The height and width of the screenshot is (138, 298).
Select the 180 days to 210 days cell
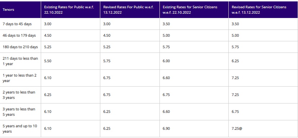[20, 47]
